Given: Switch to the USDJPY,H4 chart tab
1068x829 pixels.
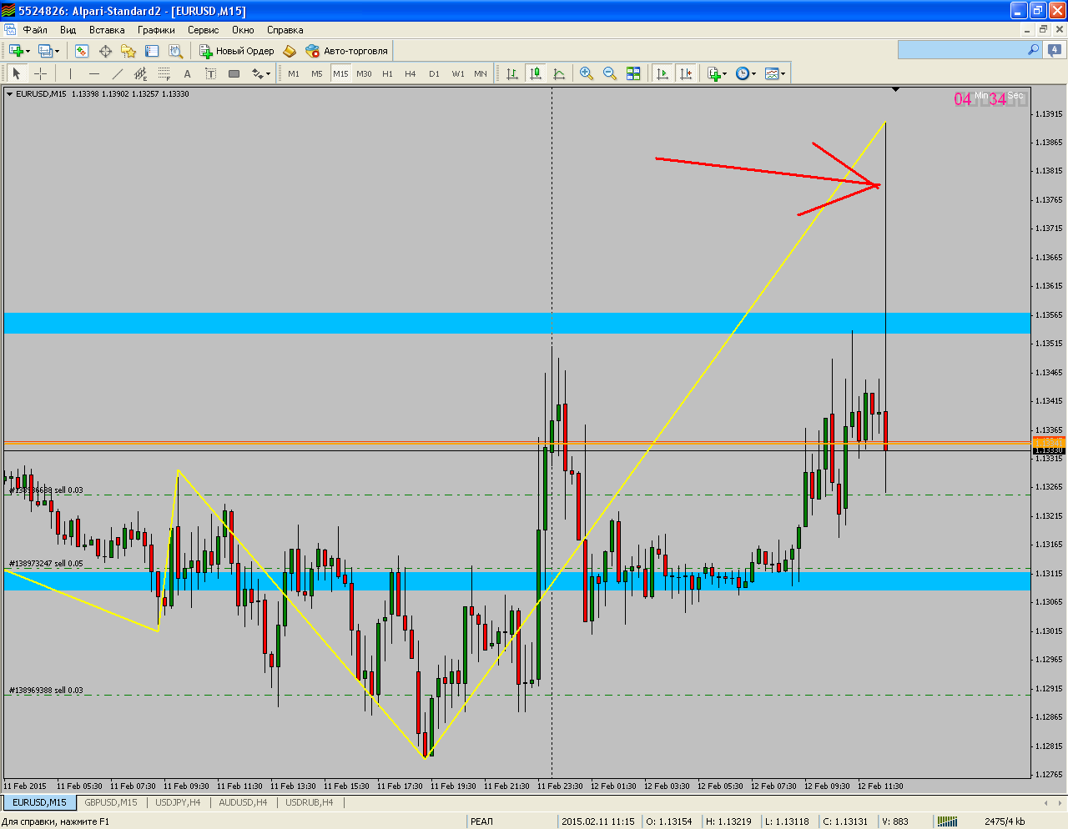Looking at the screenshot, I should tap(178, 802).
